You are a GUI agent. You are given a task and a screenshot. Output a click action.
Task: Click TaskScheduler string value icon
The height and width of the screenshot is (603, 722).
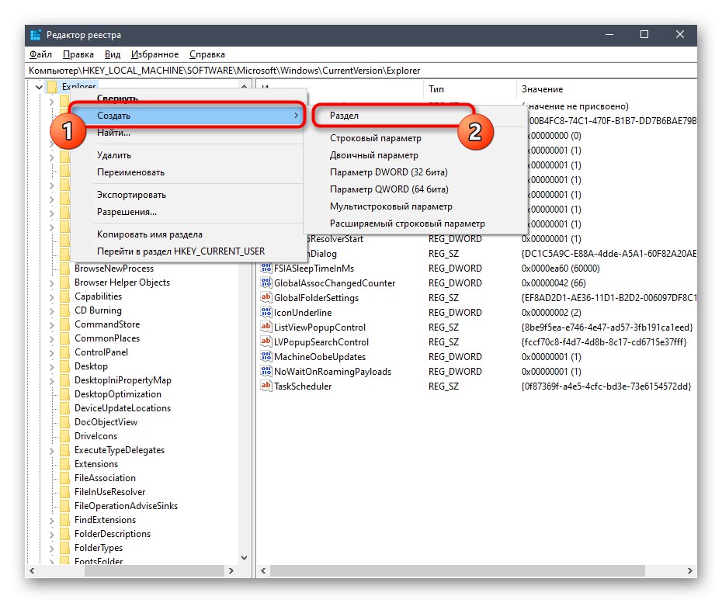266,386
